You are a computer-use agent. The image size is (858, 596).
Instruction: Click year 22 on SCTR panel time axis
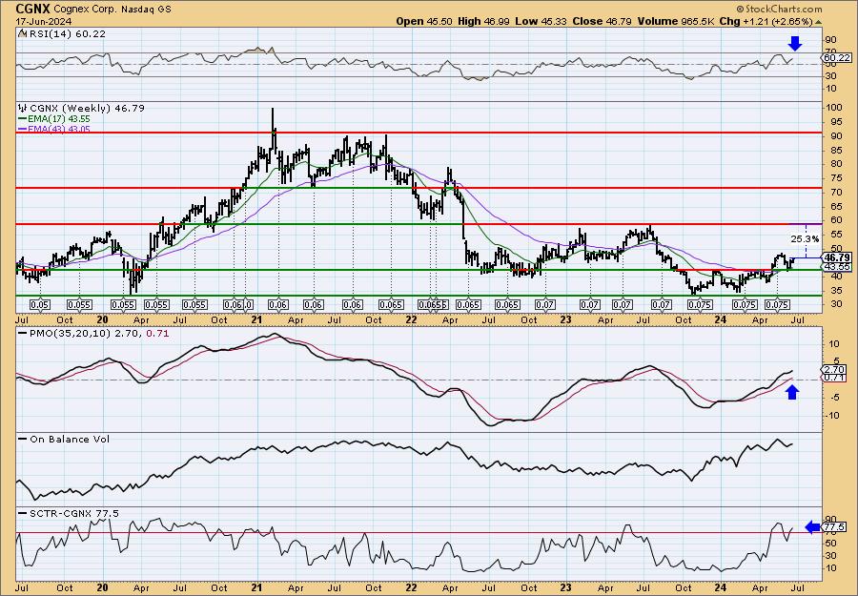pos(411,587)
